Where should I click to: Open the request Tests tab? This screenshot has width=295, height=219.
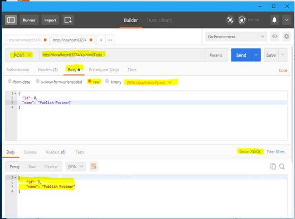(132, 70)
